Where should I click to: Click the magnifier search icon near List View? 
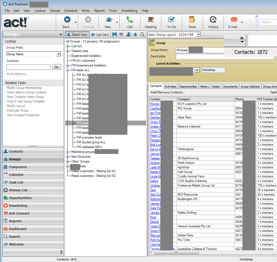pos(142,34)
